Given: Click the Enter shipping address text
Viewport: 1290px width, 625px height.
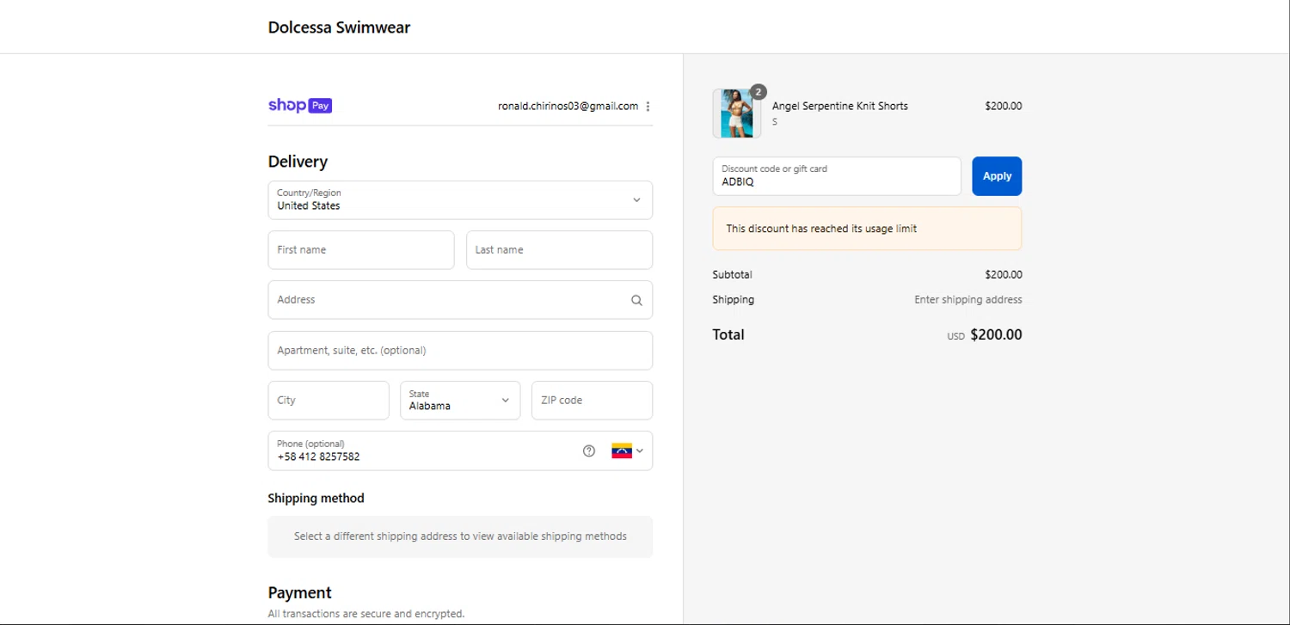Looking at the screenshot, I should pyautogui.click(x=968, y=300).
